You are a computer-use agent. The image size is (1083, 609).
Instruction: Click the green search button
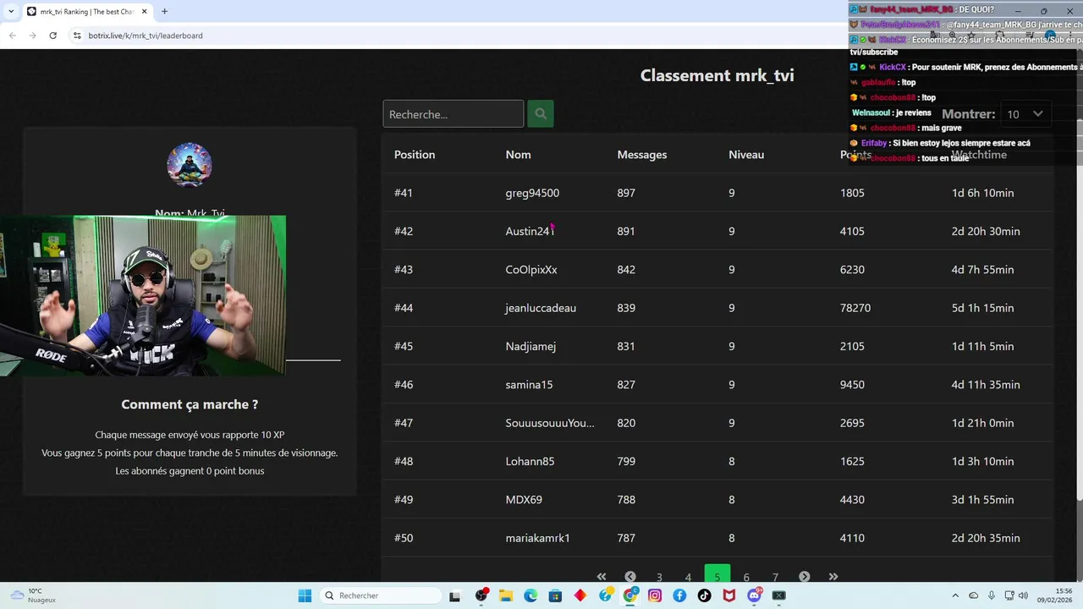pos(541,113)
